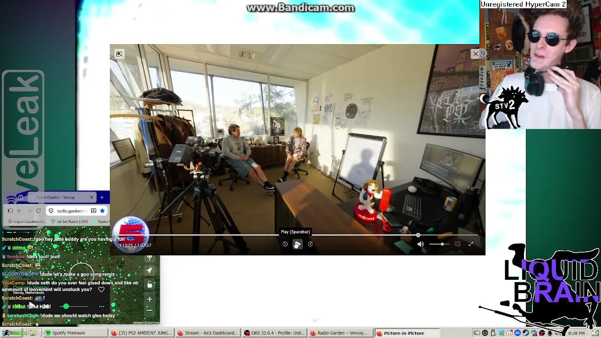Go back in the Radio Garden browser
The image size is (601, 338).
pos(19,211)
